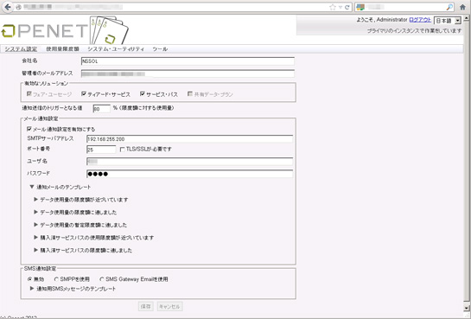
Task: Expand データ使用量の限度額が近づいています template
Action: [x=35, y=200]
